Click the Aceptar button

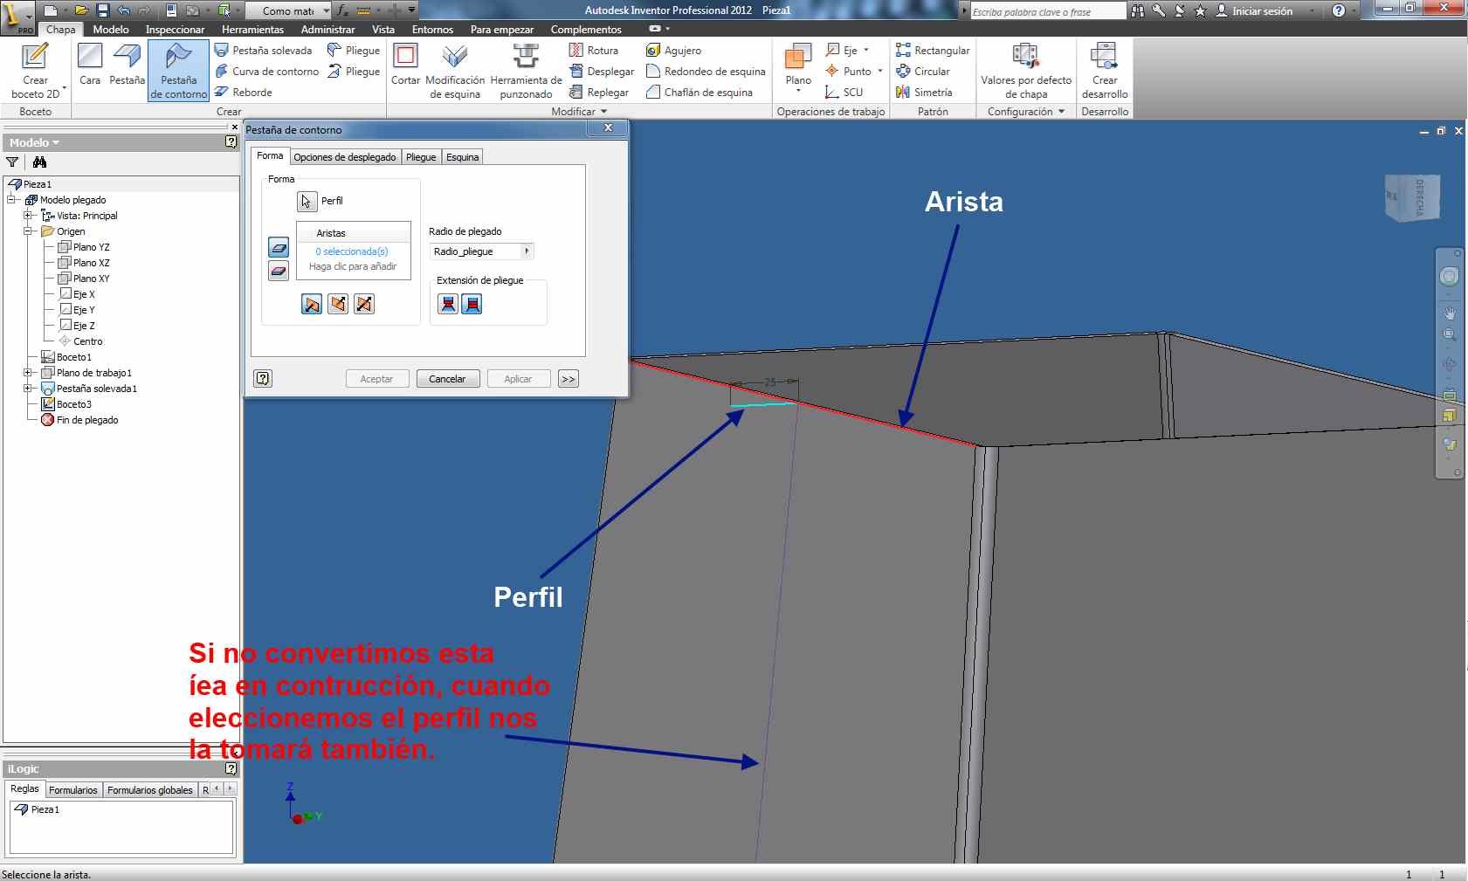click(376, 379)
